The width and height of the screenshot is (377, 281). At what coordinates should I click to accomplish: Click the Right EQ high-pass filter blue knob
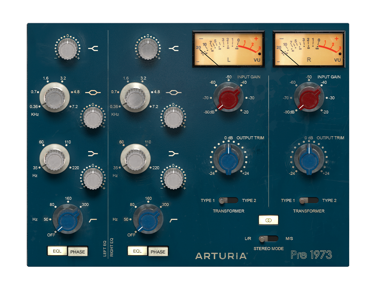pyautogui.click(x=148, y=220)
